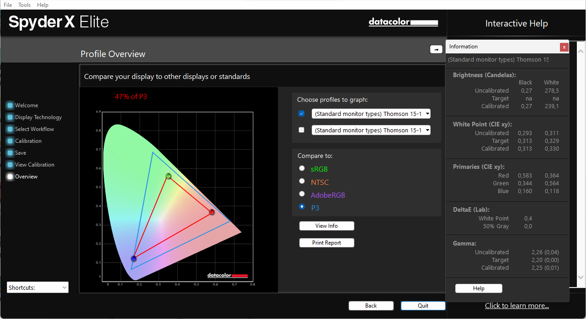Click the blue primary marker on gamut chart

133,259
